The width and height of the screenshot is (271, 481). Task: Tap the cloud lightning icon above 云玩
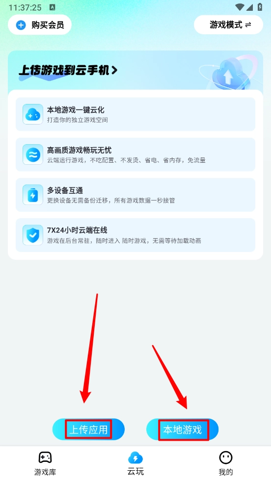coord(135,457)
